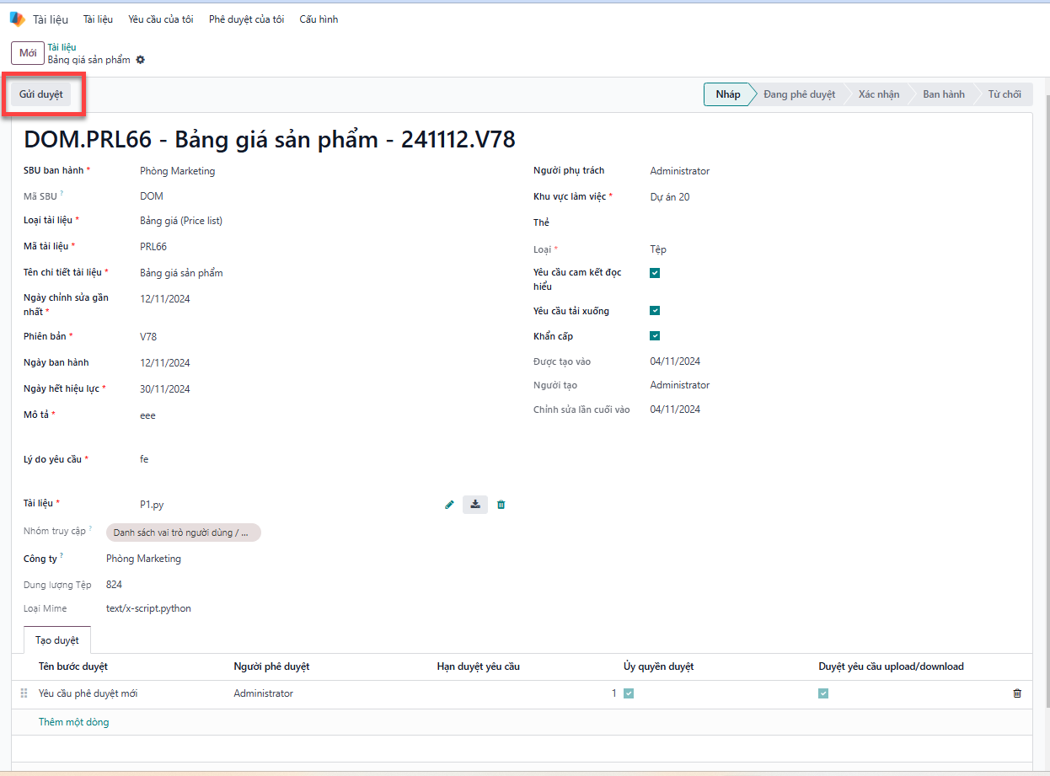Click the Nhóm truy cập tag Danh sách vai trò
1050x776 pixels.
(184, 532)
